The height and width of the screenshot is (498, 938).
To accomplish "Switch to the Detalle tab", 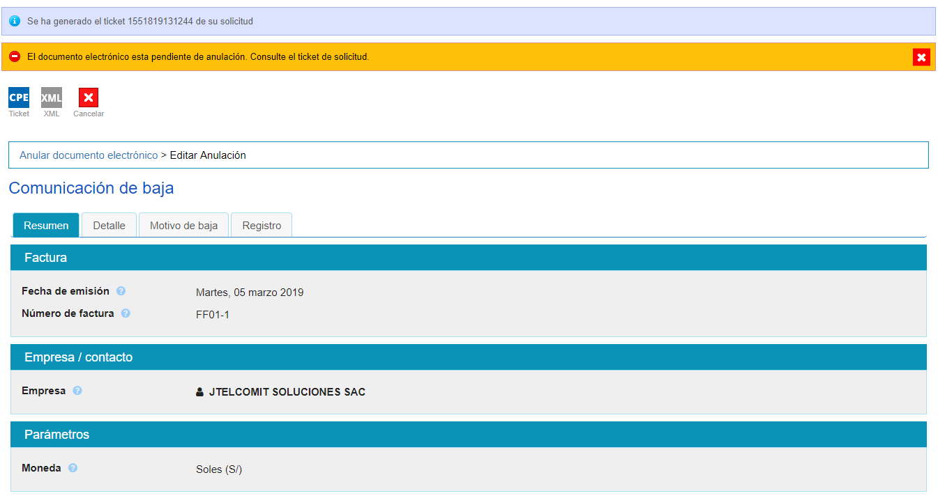I will (109, 226).
